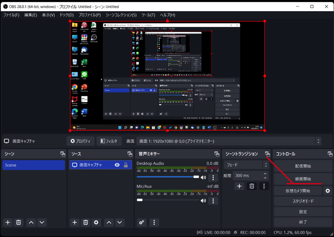
Task: Click the preview canvas screen capture
Action: tap(167, 76)
